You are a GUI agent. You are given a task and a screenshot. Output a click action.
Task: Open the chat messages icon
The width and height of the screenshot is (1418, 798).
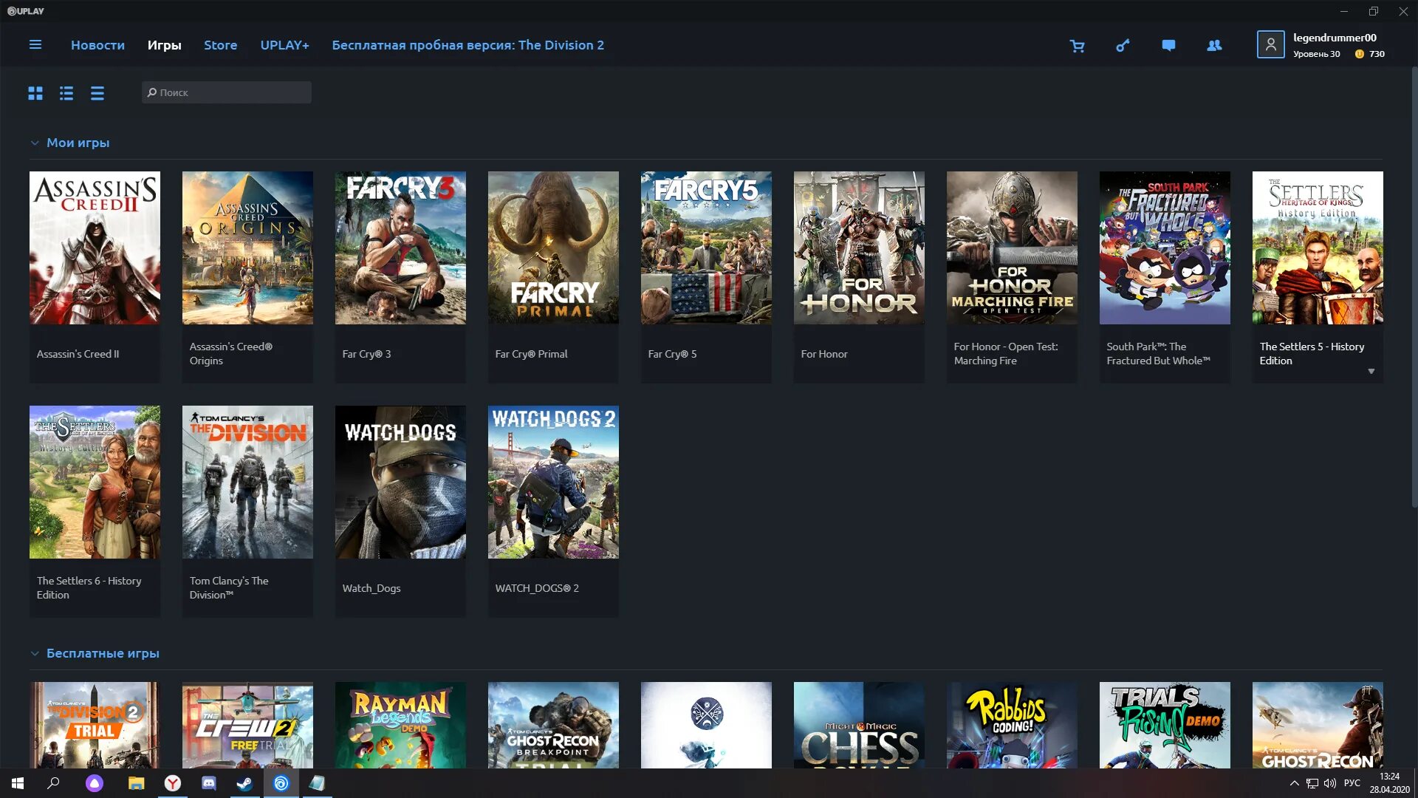[x=1168, y=46]
